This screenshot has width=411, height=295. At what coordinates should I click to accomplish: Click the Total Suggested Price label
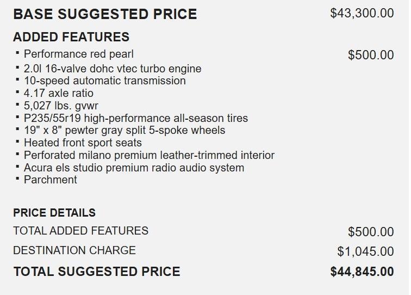click(97, 271)
